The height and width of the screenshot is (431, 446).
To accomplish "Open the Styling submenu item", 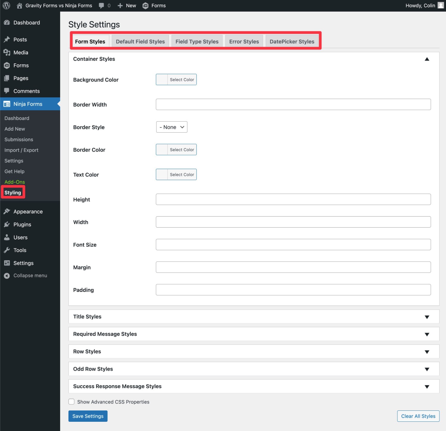I will point(13,192).
